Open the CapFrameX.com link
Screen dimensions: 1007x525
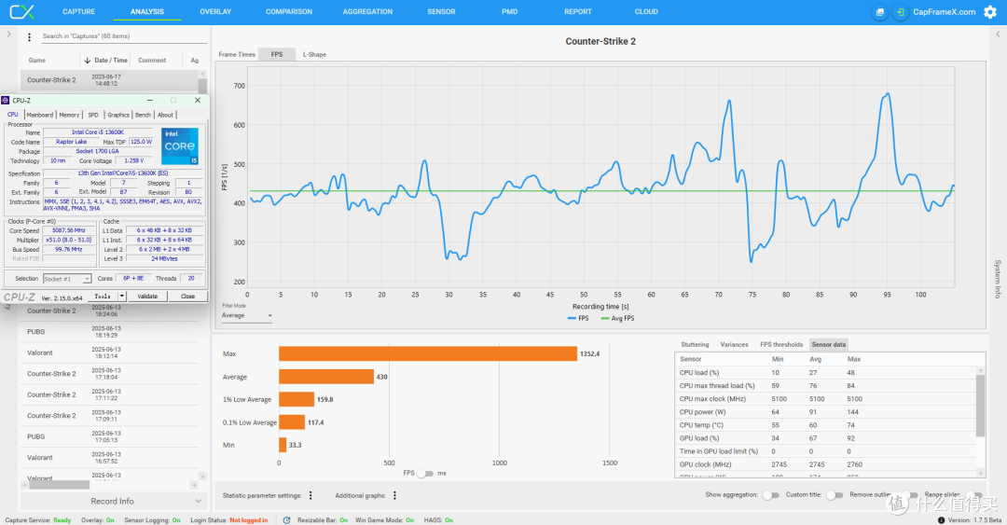(x=944, y=11)
